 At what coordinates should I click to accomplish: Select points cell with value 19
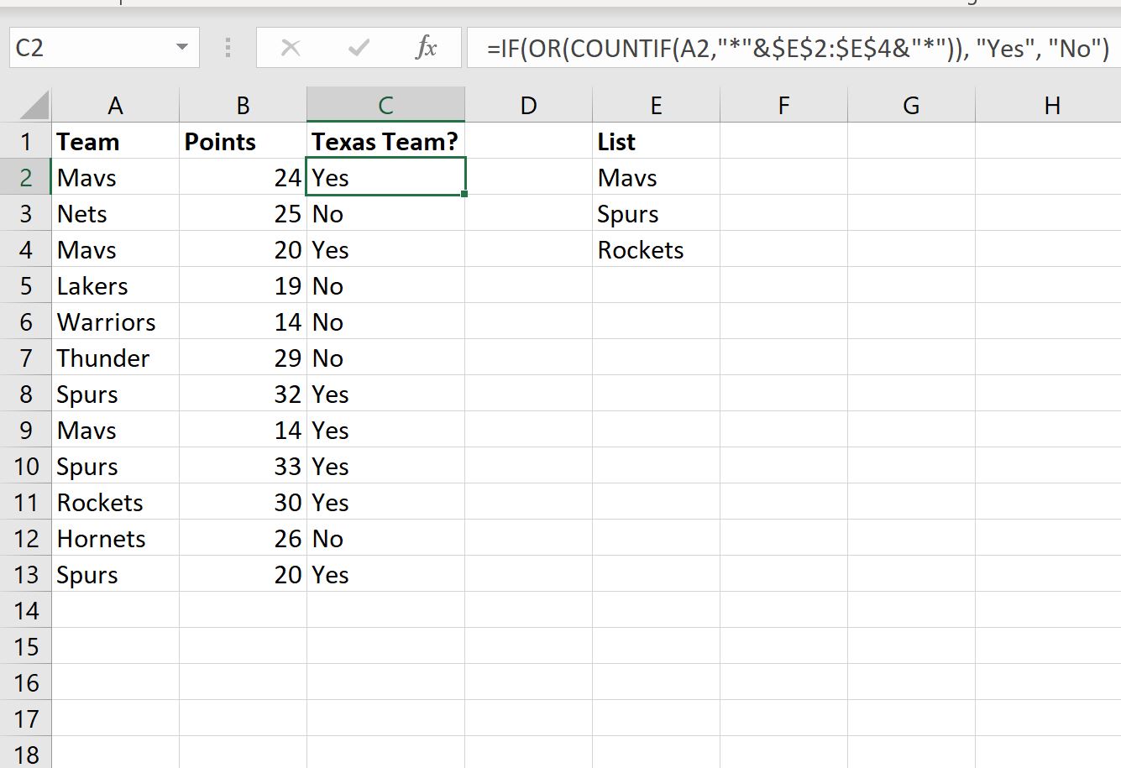(x=243, y=285)
